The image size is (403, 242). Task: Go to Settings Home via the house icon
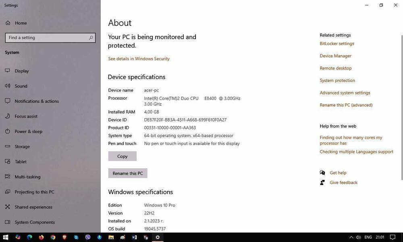coord(8,23)
